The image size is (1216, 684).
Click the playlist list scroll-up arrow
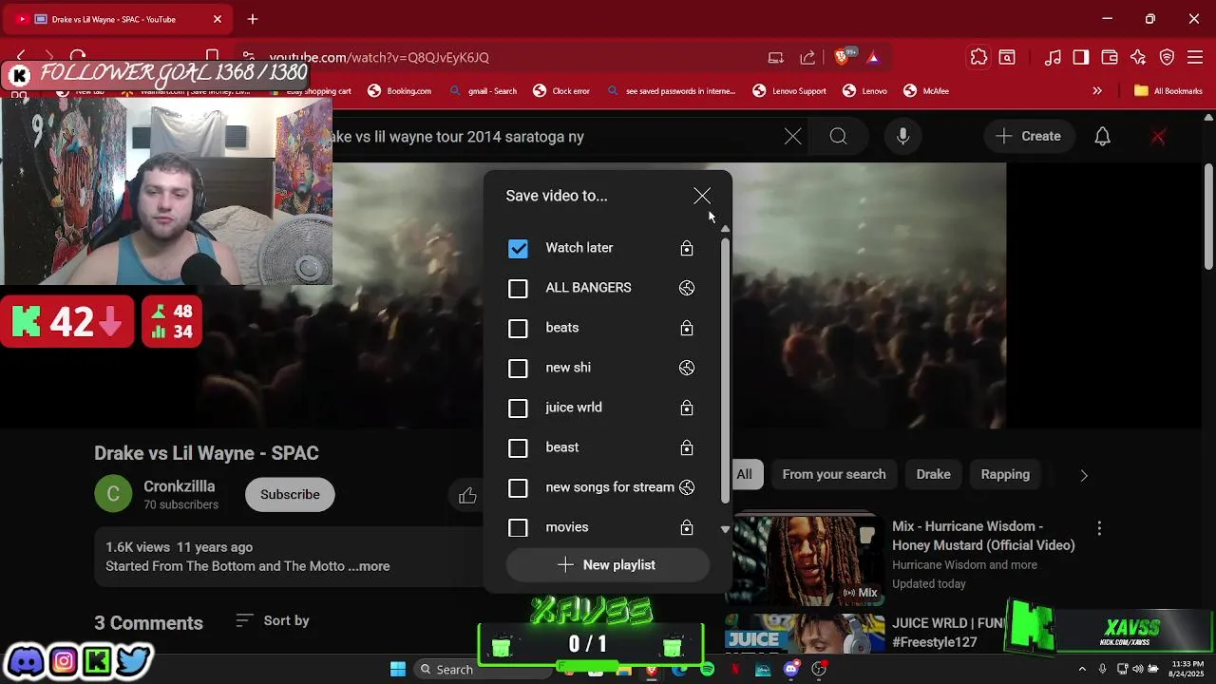coord(725,229)
